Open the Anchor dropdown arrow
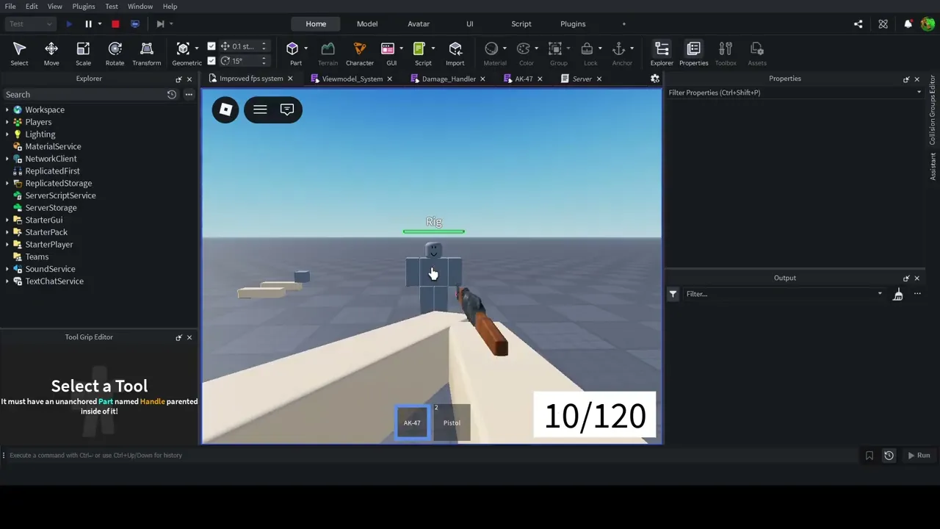 632,48
